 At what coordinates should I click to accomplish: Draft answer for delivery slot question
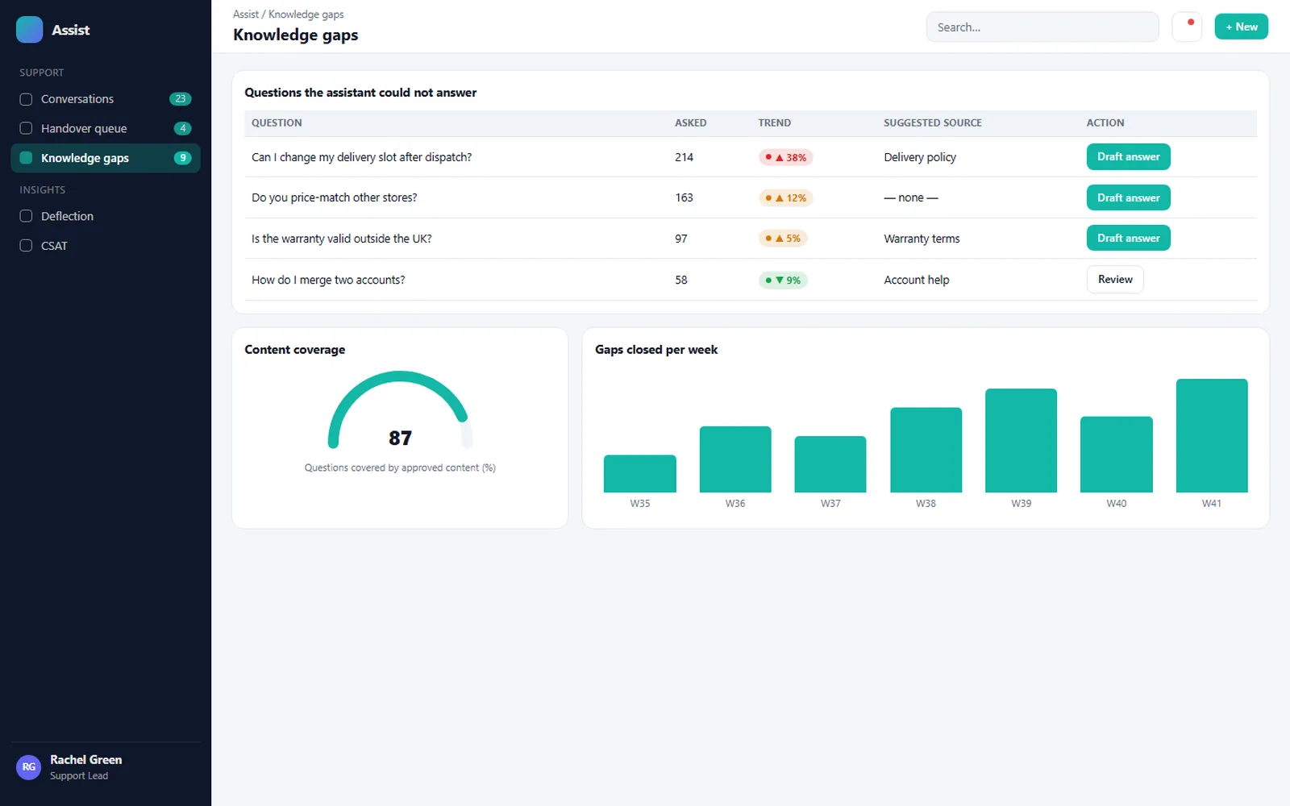(1128, 156)
